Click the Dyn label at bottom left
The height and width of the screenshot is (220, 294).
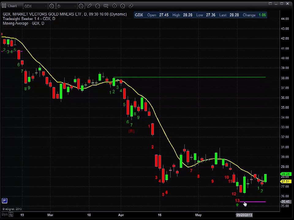[x=5, y=215]
